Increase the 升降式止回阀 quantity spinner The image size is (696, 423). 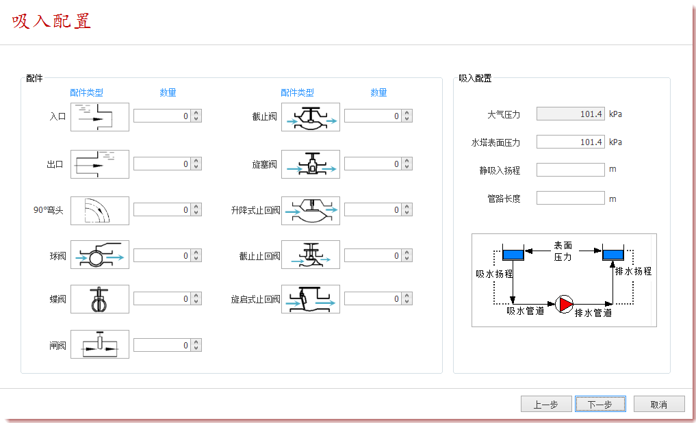point(407,207)
